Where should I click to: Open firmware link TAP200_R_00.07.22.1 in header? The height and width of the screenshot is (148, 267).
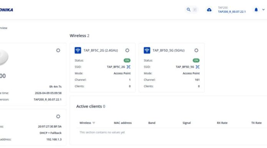(x=232, y=12)
